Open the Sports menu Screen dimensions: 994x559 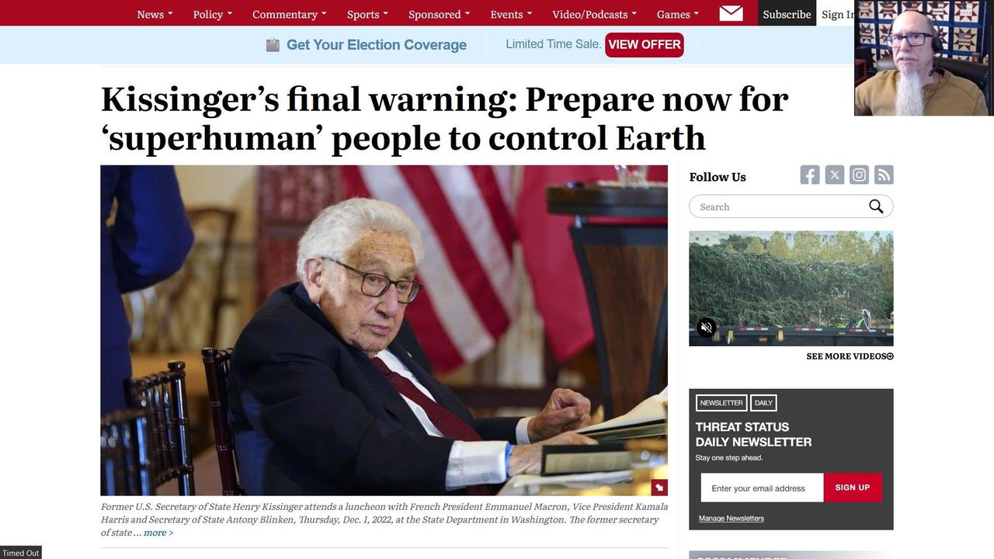point(367,14)
